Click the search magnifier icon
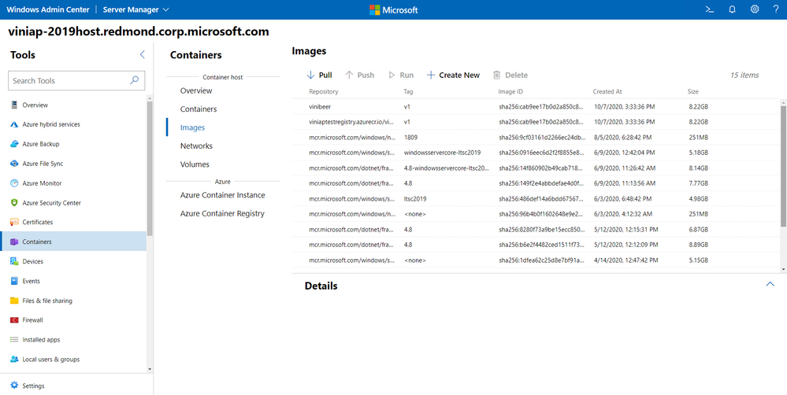The image size is (787, 395). tap(134, 80)
